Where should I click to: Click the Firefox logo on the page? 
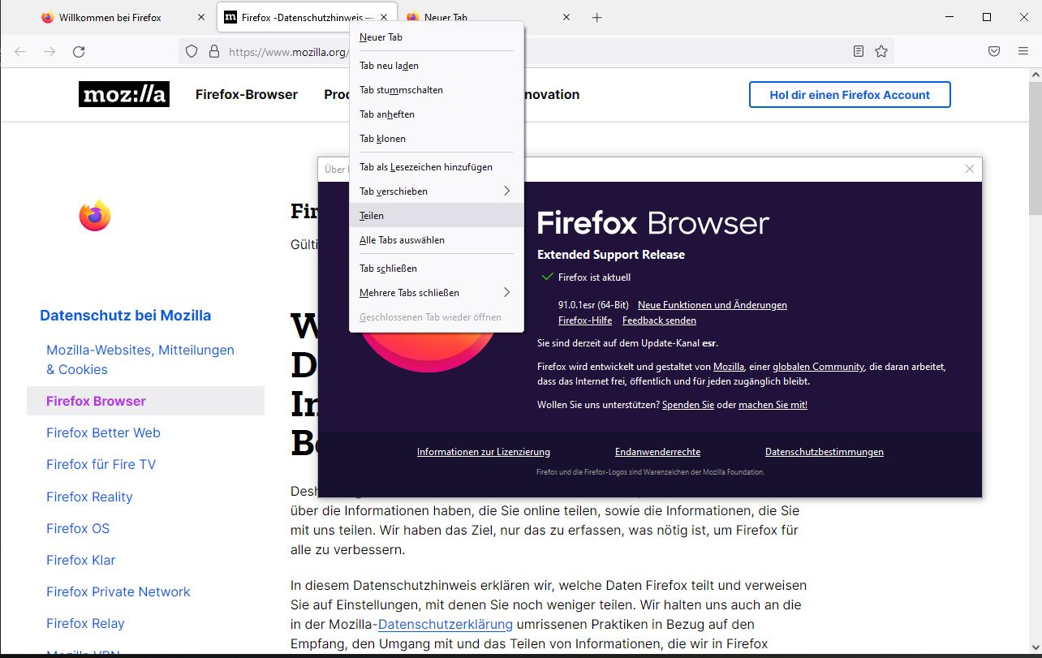(95, 215)
